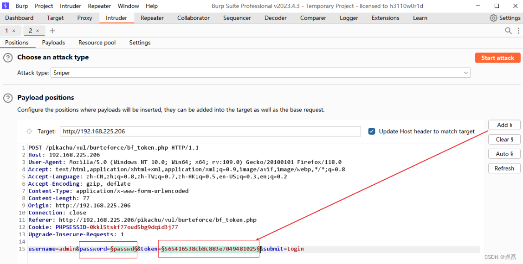Click the Referer header line
Screen dimensions: 523x264
coord(142,220)
